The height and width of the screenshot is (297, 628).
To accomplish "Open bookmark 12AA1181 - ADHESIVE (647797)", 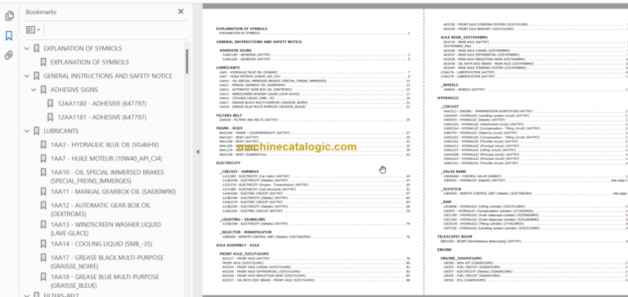I will (x=101, y=117).
